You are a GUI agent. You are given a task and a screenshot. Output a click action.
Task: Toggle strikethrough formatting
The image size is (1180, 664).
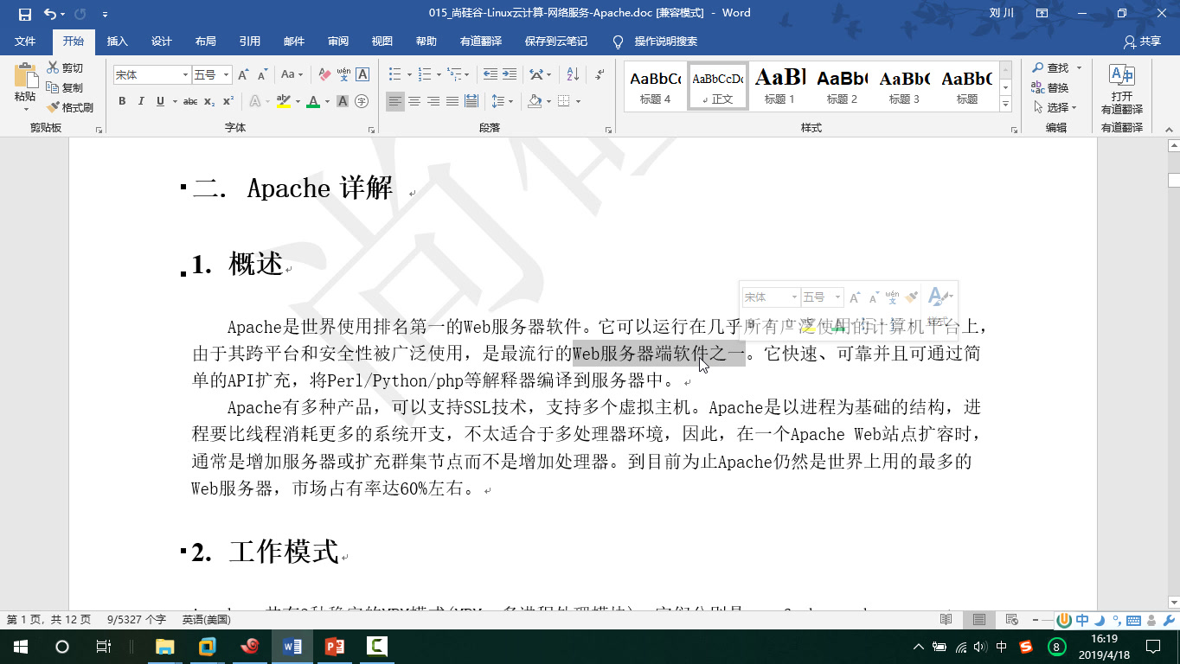point(190,102)
